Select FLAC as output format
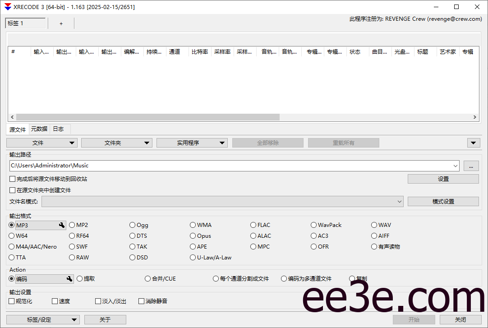 253,225
